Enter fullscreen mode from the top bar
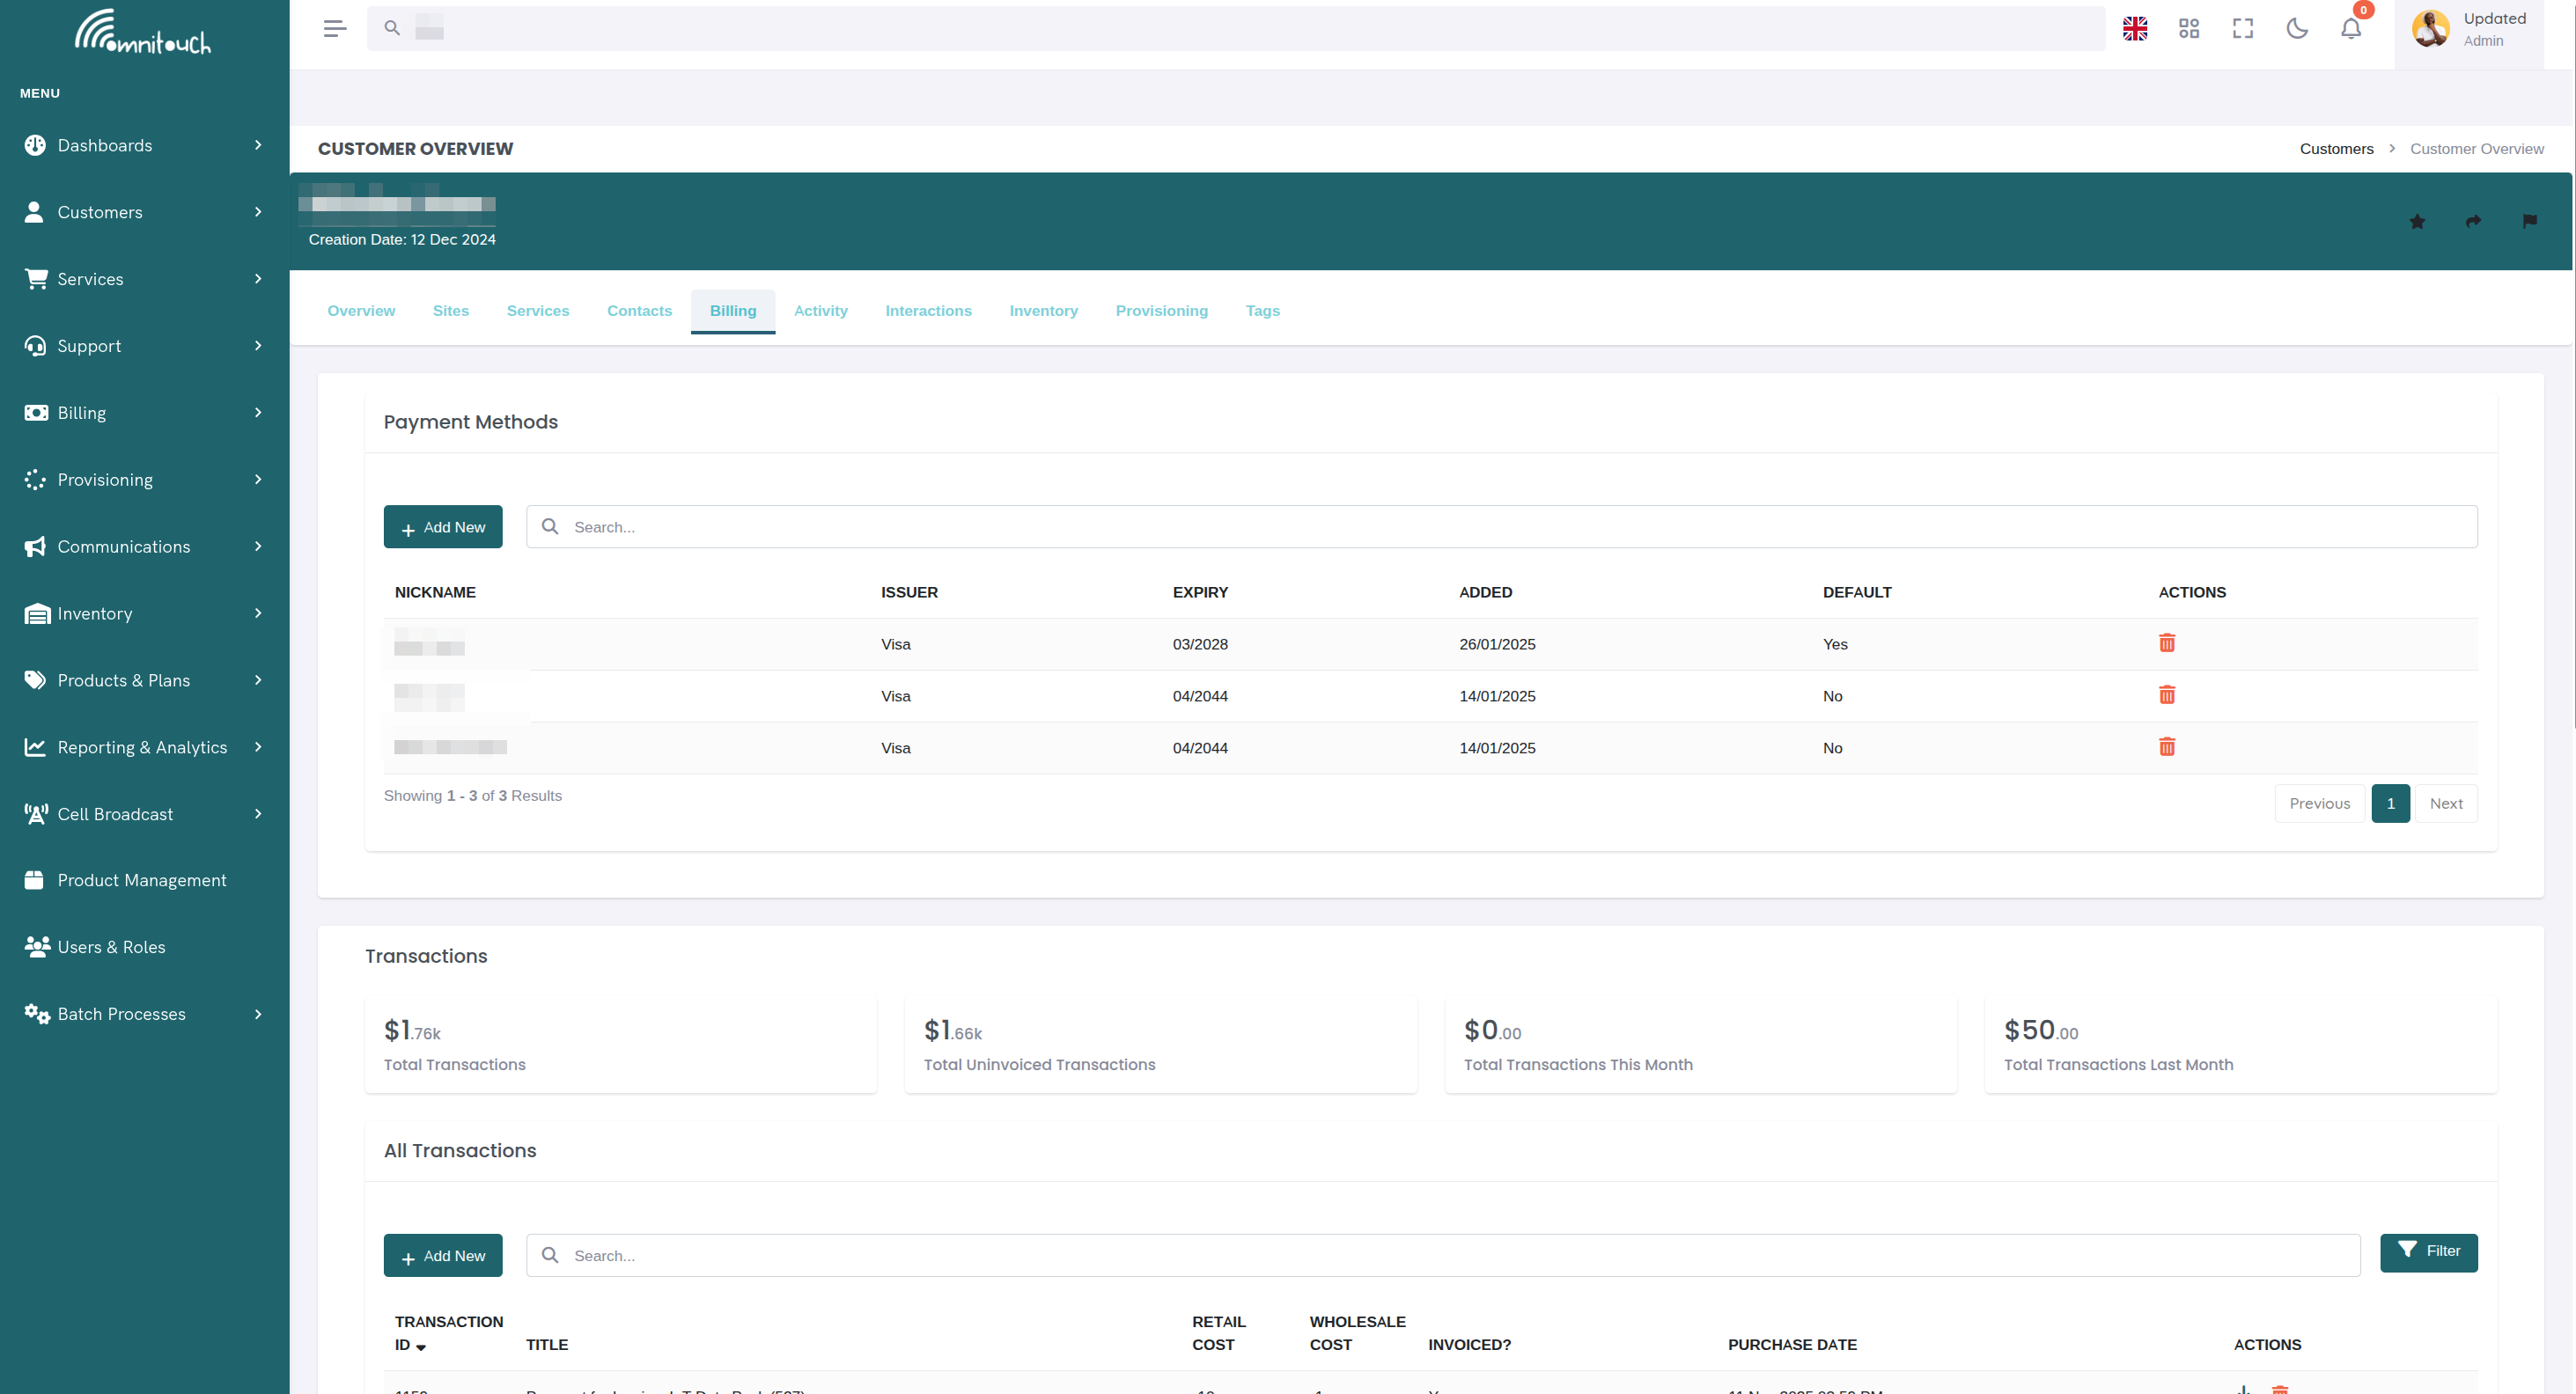Viewport: 2576px width, 1394px height. (2243, 29)
